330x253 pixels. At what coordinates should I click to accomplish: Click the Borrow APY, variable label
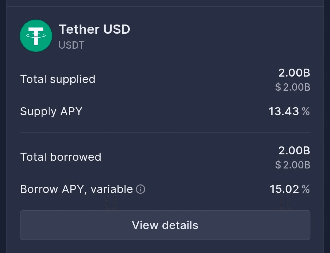[x=76, y=189]
